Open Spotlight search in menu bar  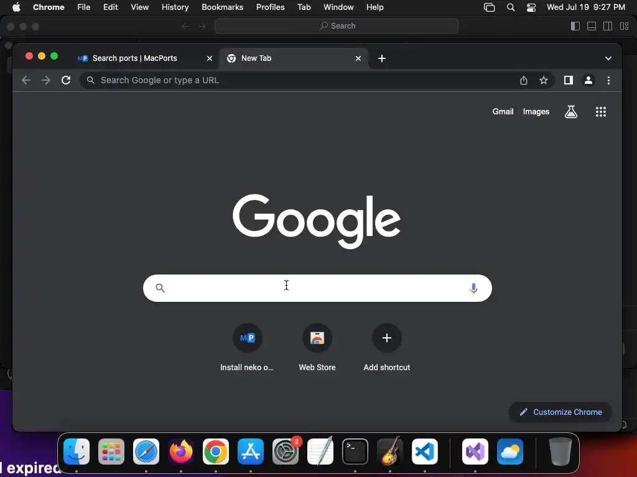point(511,7)
